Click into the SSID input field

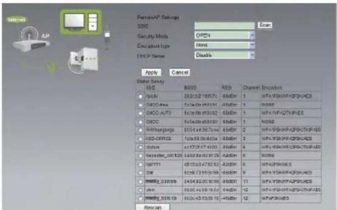225,26
